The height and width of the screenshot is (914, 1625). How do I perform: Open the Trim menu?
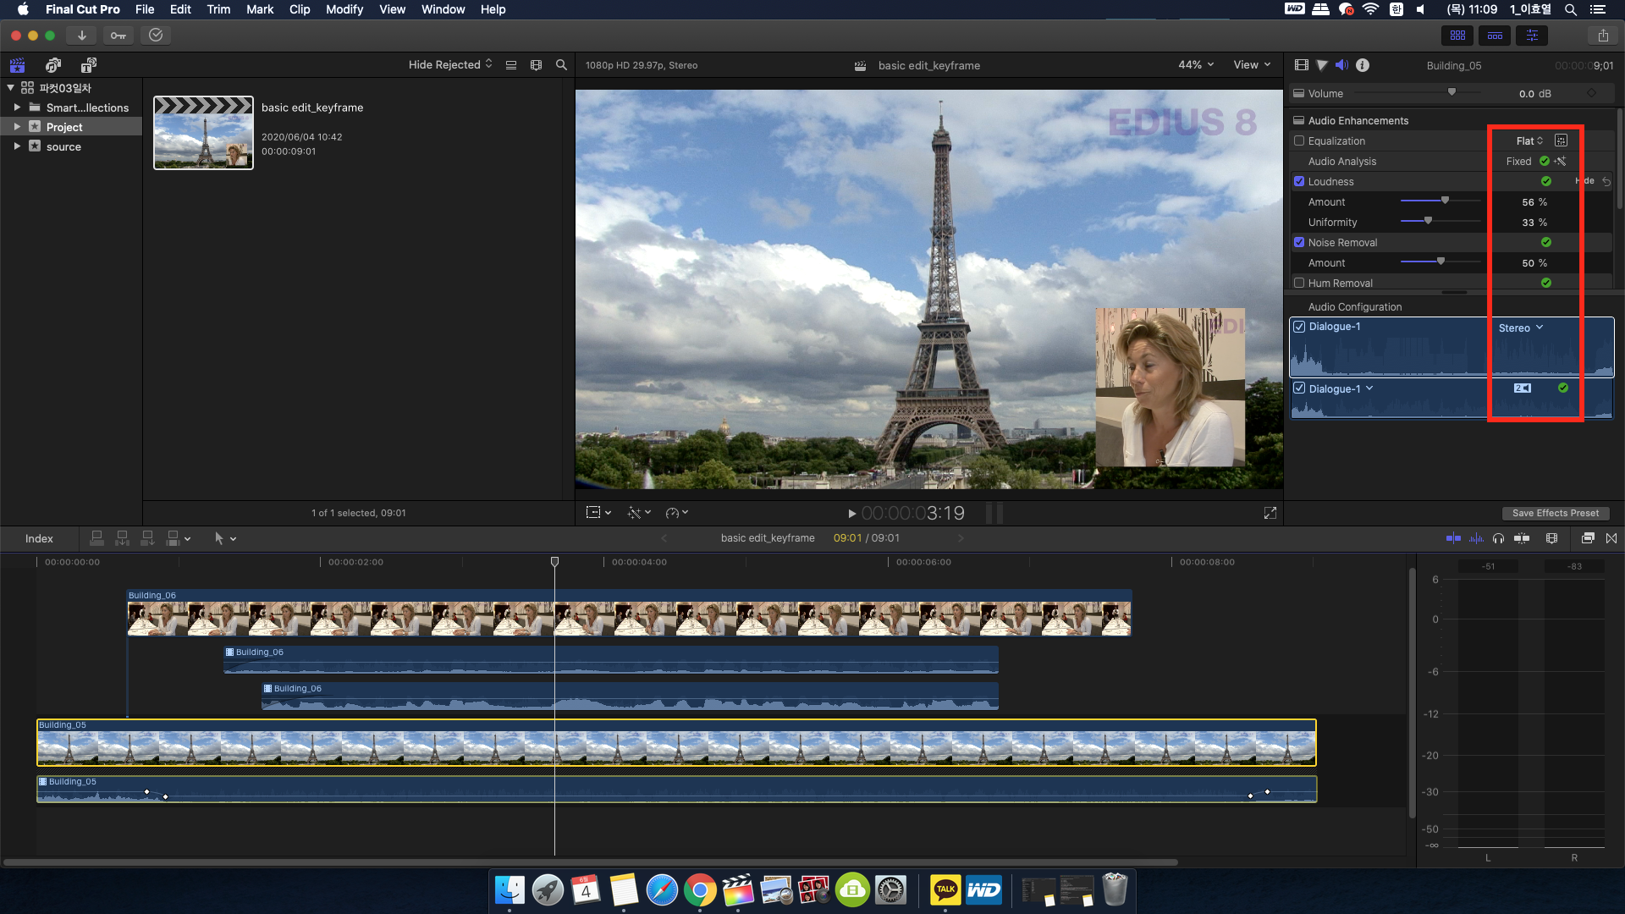(x=218, y=9)
